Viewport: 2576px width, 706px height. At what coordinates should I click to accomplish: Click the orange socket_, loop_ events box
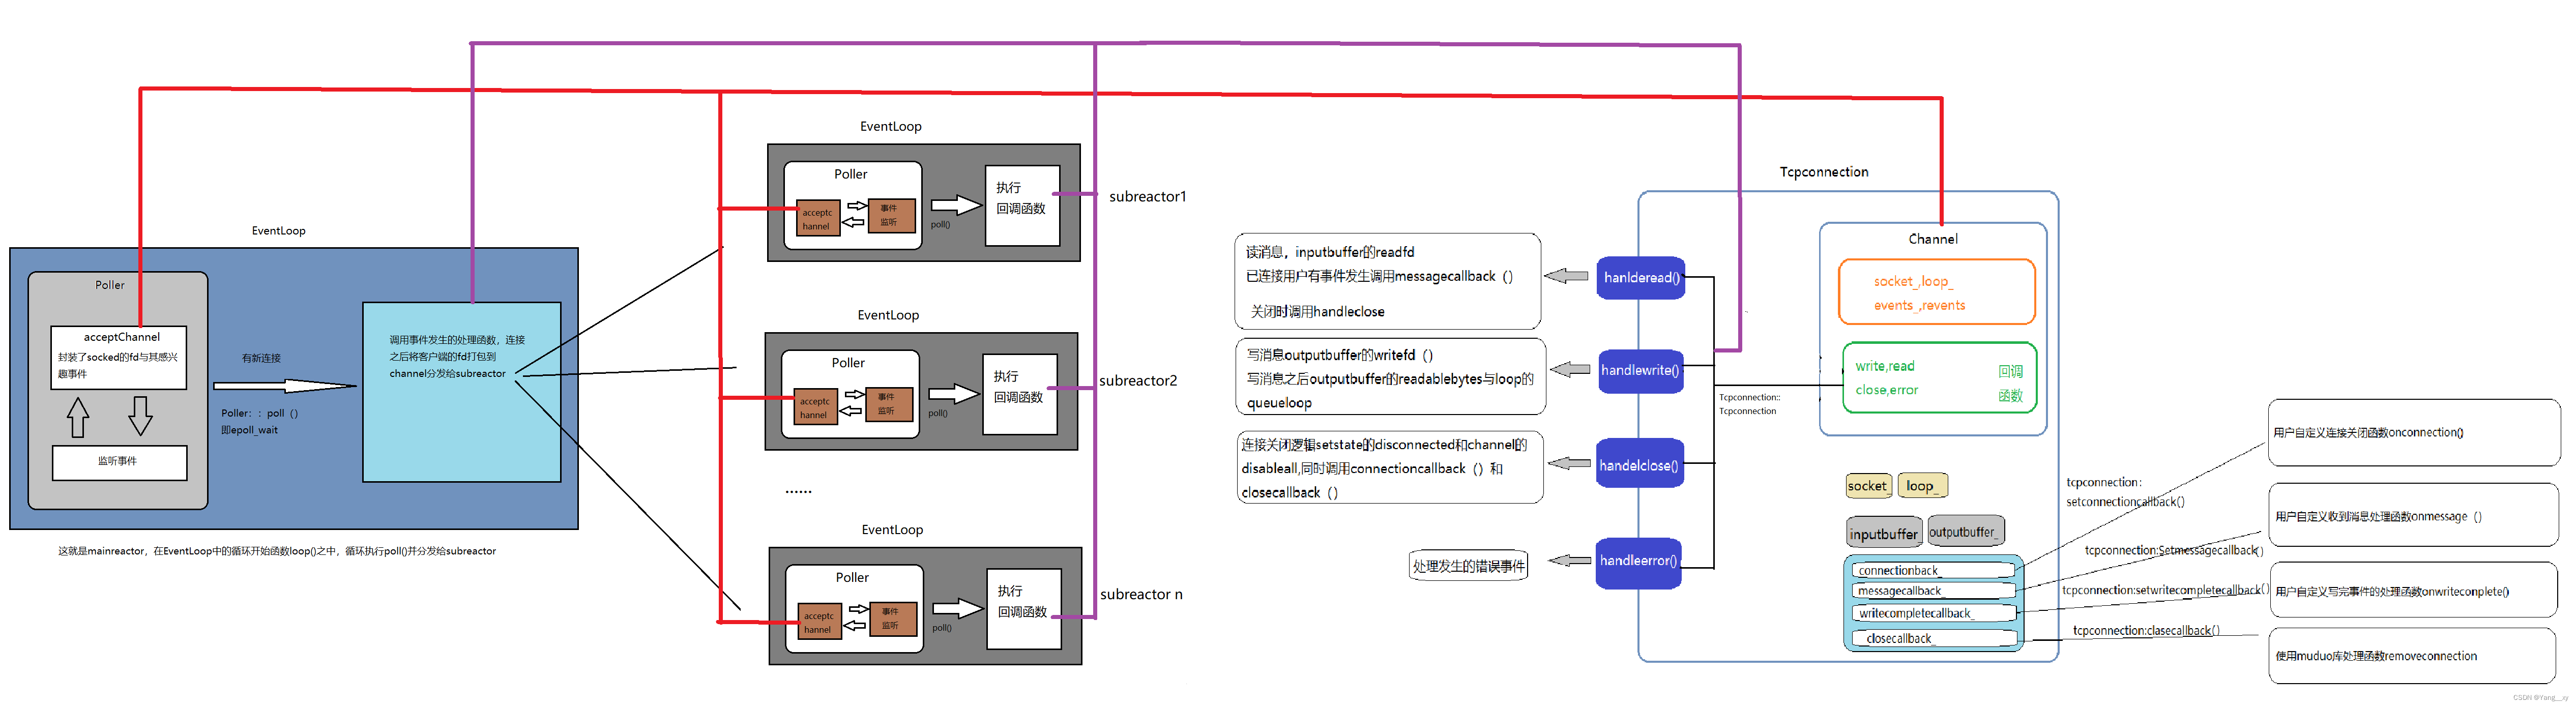(1936, 293)
